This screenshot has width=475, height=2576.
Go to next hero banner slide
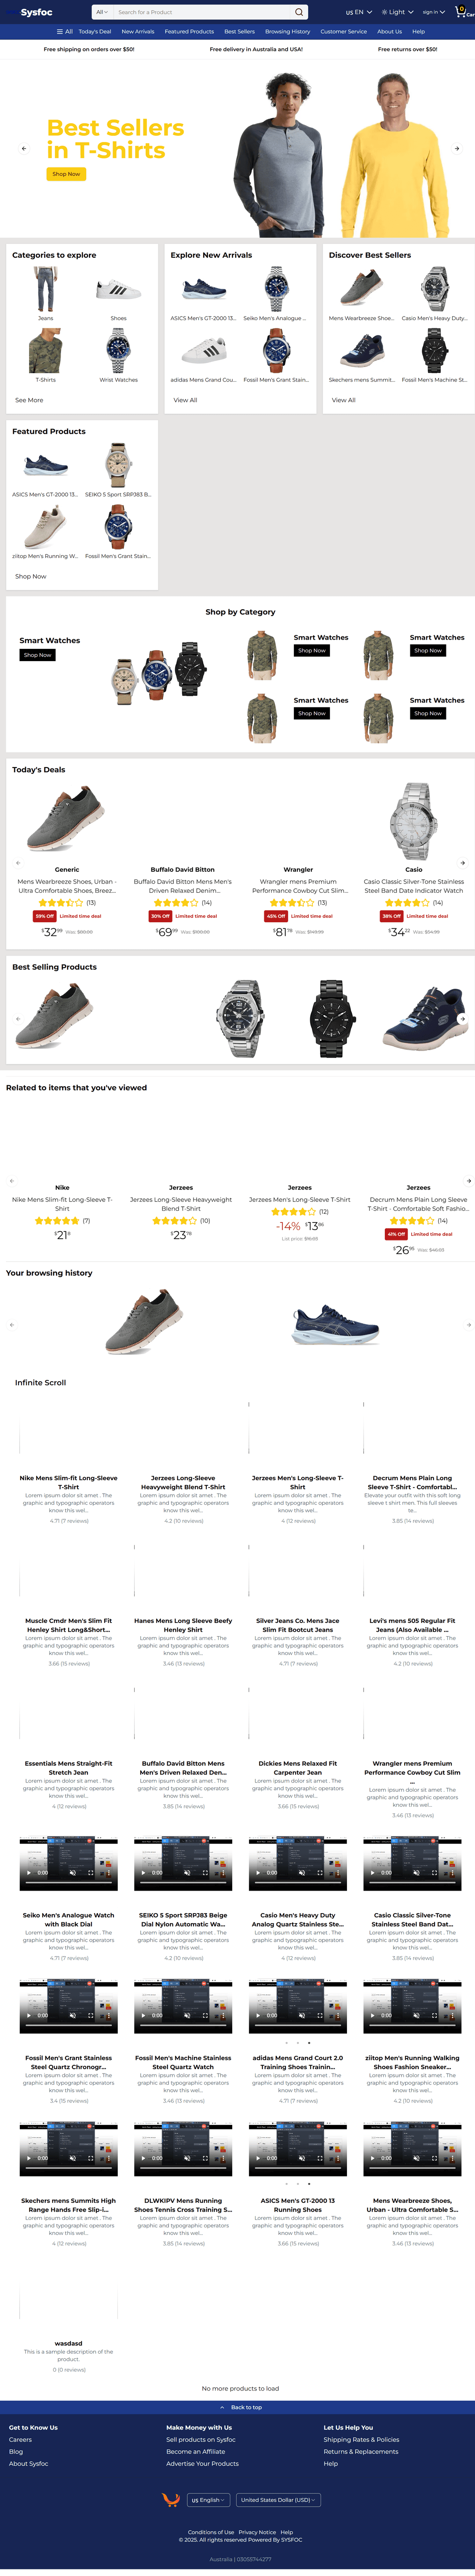point(457,148)
